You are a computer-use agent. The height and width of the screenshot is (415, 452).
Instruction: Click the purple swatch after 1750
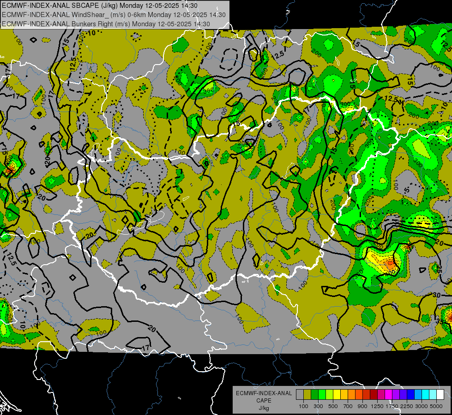(396, 394)
